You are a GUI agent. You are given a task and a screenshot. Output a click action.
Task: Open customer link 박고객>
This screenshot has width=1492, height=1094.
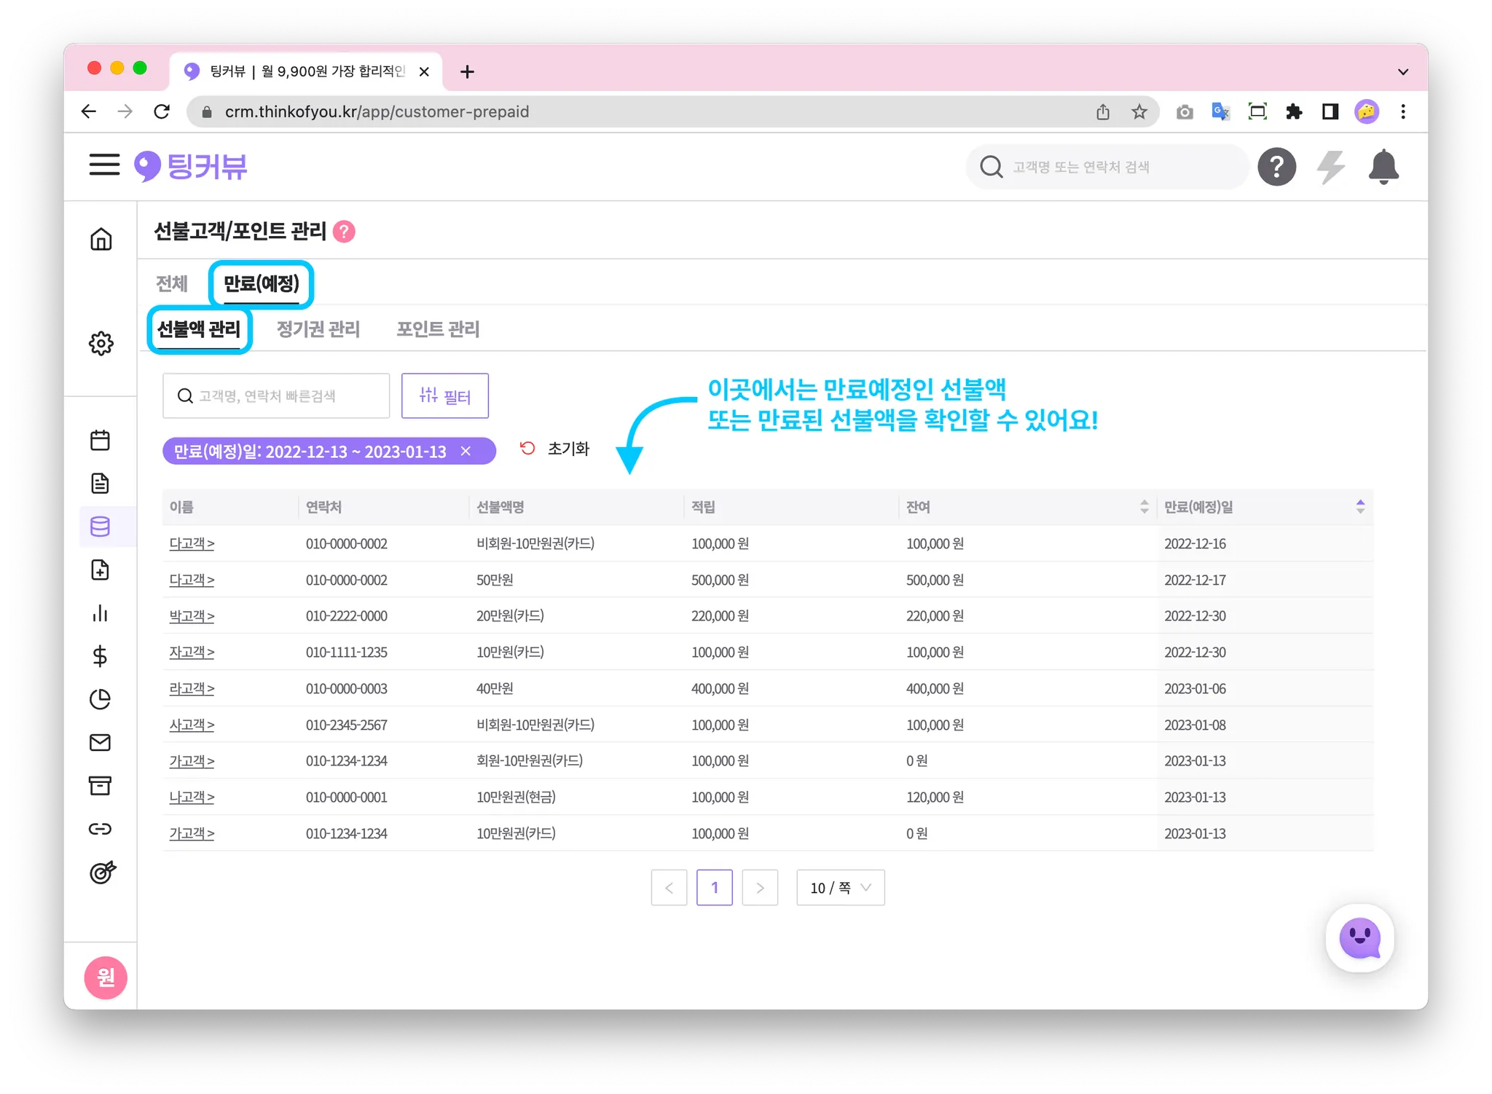[x=192, y=616]
